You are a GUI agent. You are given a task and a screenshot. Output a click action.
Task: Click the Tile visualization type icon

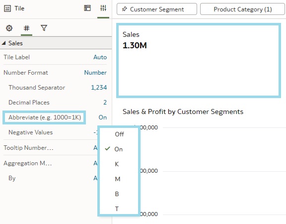point(7,8)
